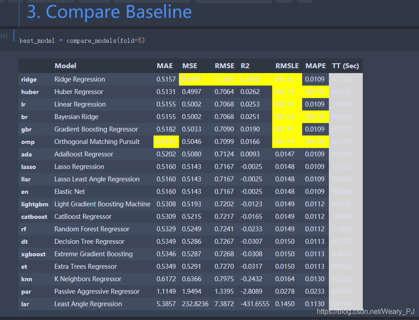Click 'Least Angle Regression' model name
This screenshot has width=419, height=320.
click(x=88, y=304)
